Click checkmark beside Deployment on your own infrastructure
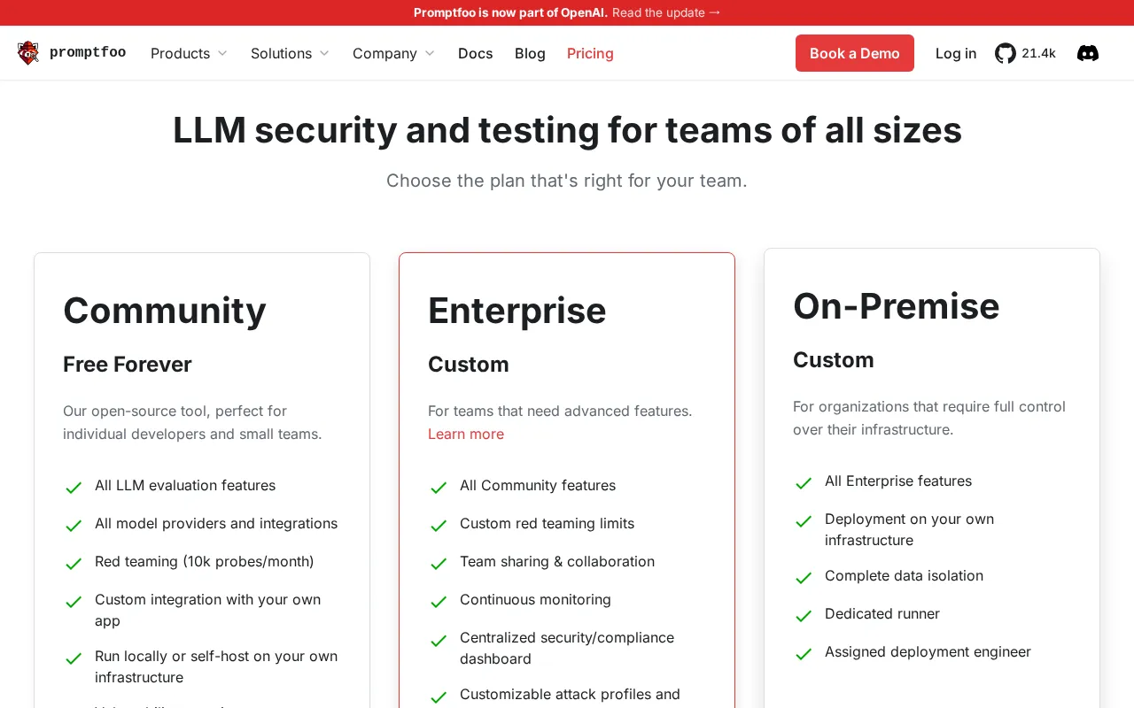 [x=804, y=520]
